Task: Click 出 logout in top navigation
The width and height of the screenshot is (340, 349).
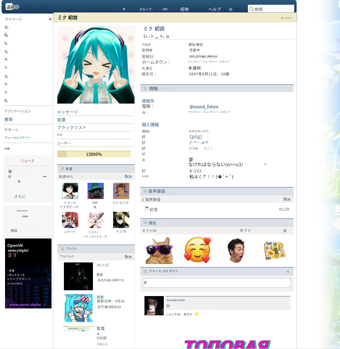Action: pos(230,9)
